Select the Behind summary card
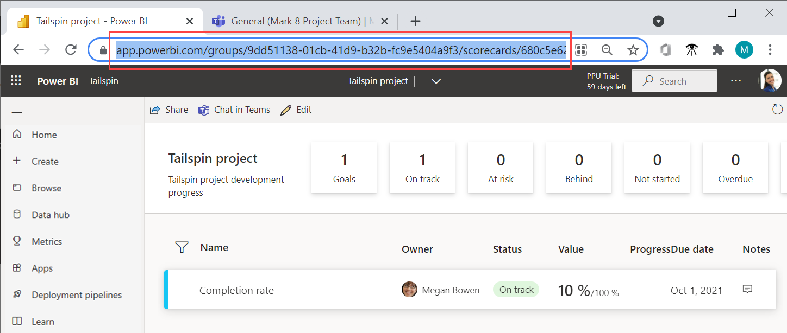The height and width of the screenshot is (333, 787). pos(579,168)
